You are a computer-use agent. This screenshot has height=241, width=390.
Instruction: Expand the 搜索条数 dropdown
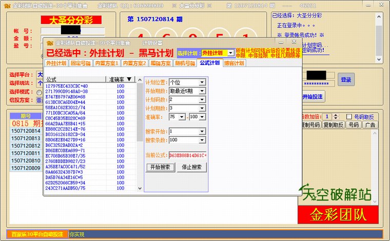202,140
